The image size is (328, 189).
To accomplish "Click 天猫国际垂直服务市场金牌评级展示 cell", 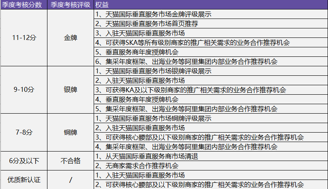I will pos(211,14).
